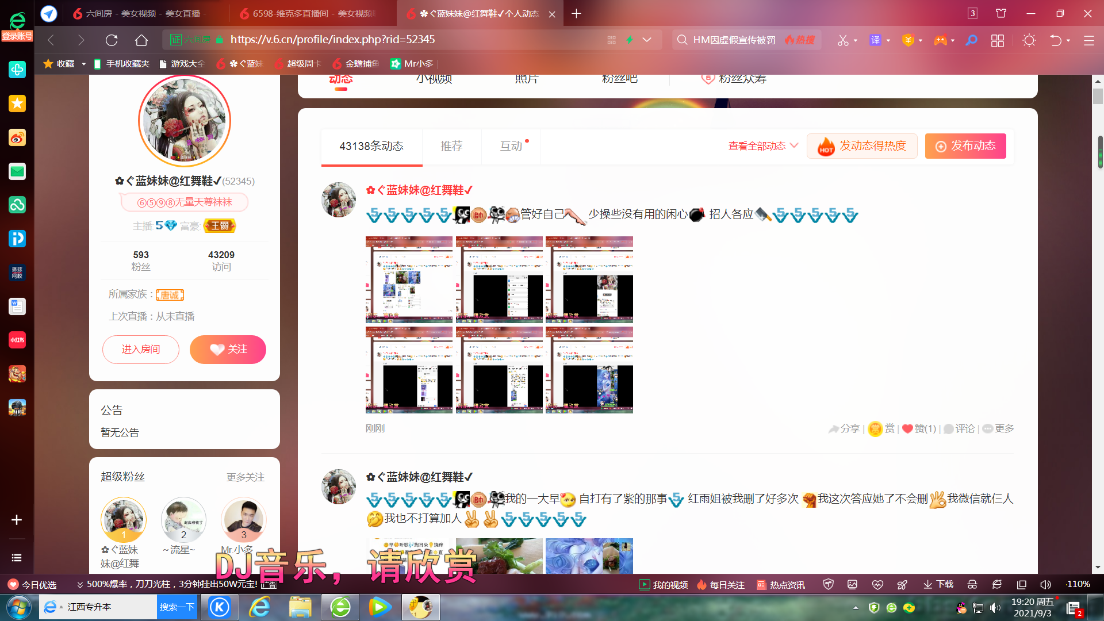The image size is (1104, 621).
Task: Expand the 收藏 bookmarks dropdown arrow
Action: tap(83, 64)
